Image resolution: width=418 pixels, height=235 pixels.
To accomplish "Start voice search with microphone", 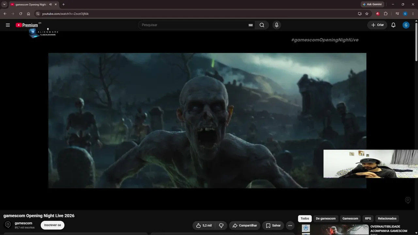I will pyautogui.click(x=277, y=25).
